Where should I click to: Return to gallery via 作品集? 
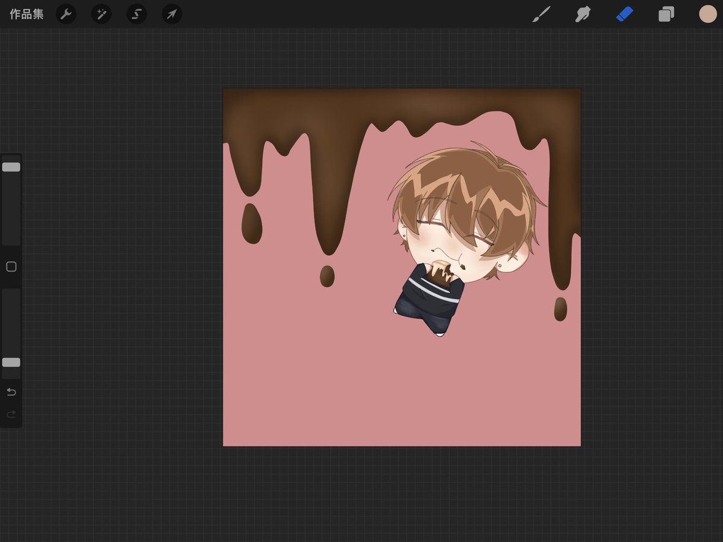click(x=27, y=14)
